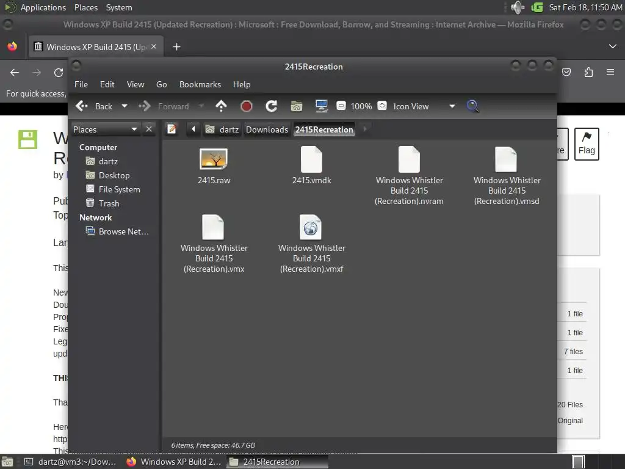The width and height of the screenshot is (625, 469).
Task: Open the Help menu
Action: (242, 84)
